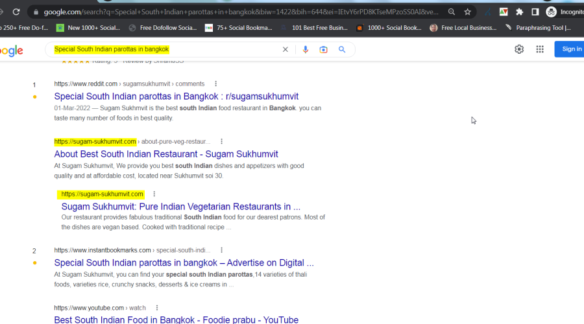Expand options menu for the instantbookmarks result

click(x=221, y=250)
